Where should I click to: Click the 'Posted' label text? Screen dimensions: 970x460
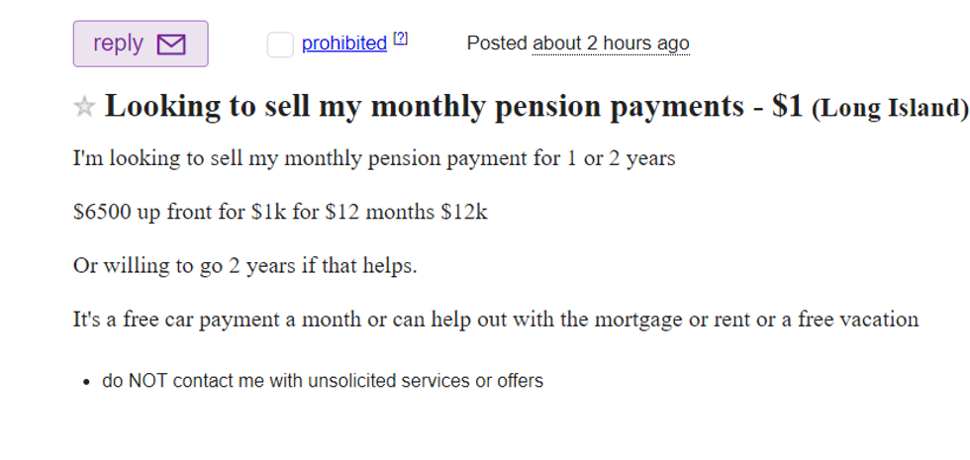(497, 44)
